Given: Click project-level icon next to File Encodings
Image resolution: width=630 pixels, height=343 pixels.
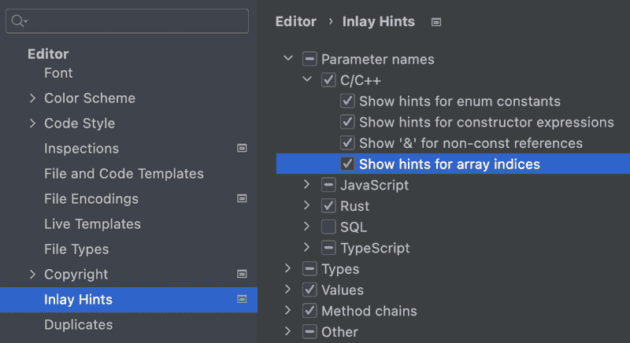Looking at the screenshot, I should click(242, 198).
